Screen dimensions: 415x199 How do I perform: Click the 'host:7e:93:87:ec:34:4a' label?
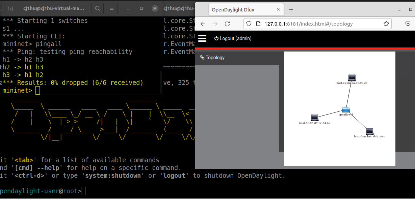[x=315, y=123]
